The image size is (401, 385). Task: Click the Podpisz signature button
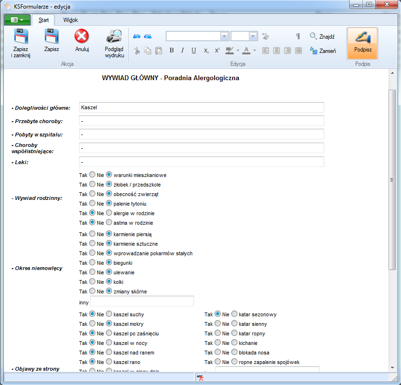coord(362,43)
